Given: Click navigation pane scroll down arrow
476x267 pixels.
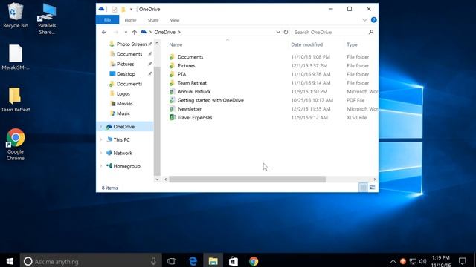Looking at the screenshot, I should click(x=157, y=179).
